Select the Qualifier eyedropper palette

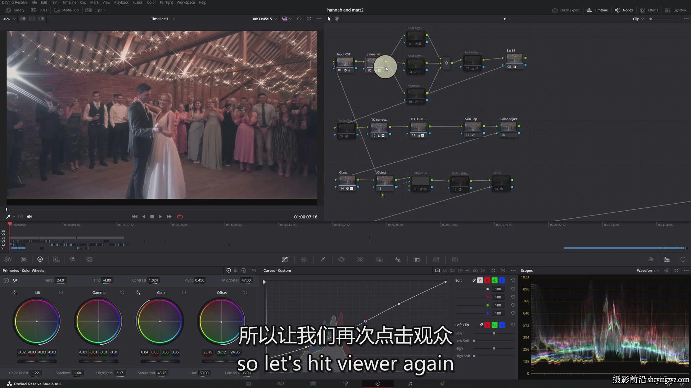(323, 259)
